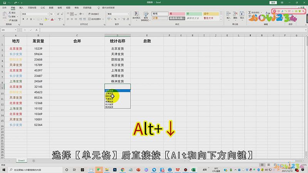This screenshot has height=173, width=308.
Task: Enable wrap text (自动换行)
Action: click(94, 14)
